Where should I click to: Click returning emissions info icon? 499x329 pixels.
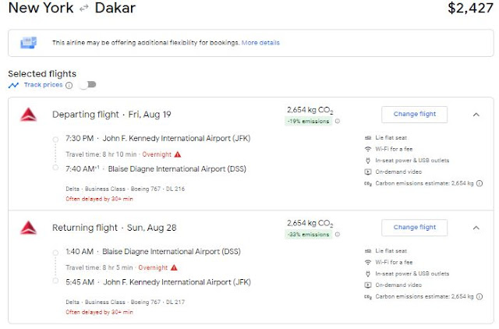[338, 234]
